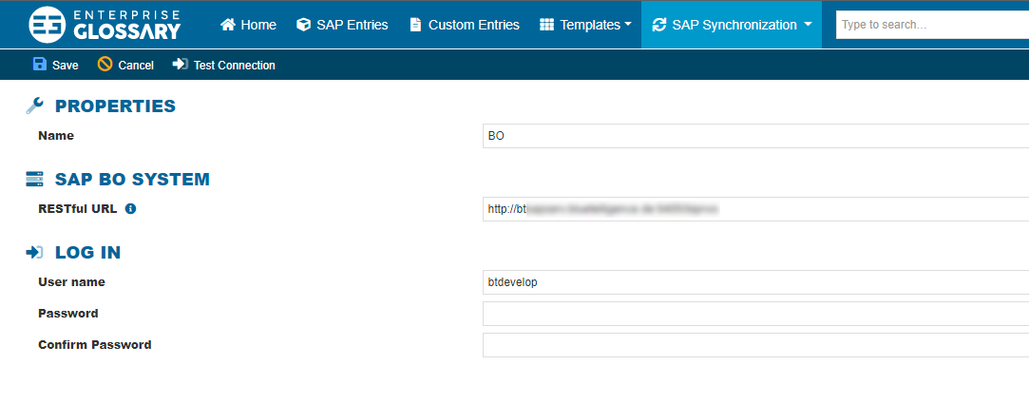1029x404 pixels.
Task: Click into the RESTful URL field
Action: (x=755, y=209)
